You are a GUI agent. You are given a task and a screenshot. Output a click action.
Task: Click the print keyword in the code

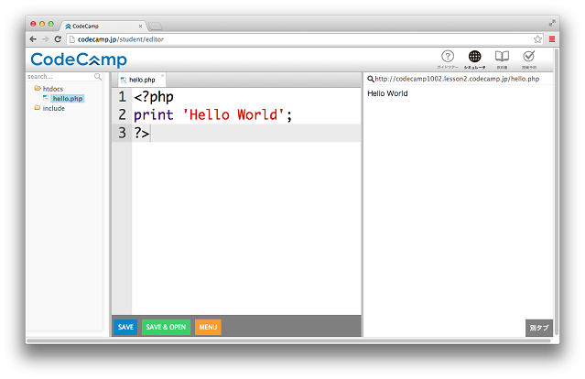point(154,115)
